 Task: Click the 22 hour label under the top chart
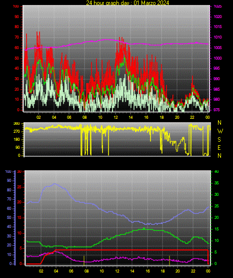(x=192, y=117)
